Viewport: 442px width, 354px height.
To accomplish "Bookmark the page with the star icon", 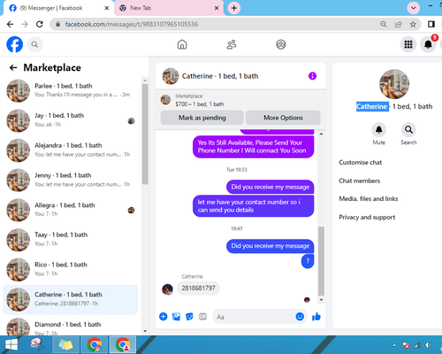I will (413, 24).
